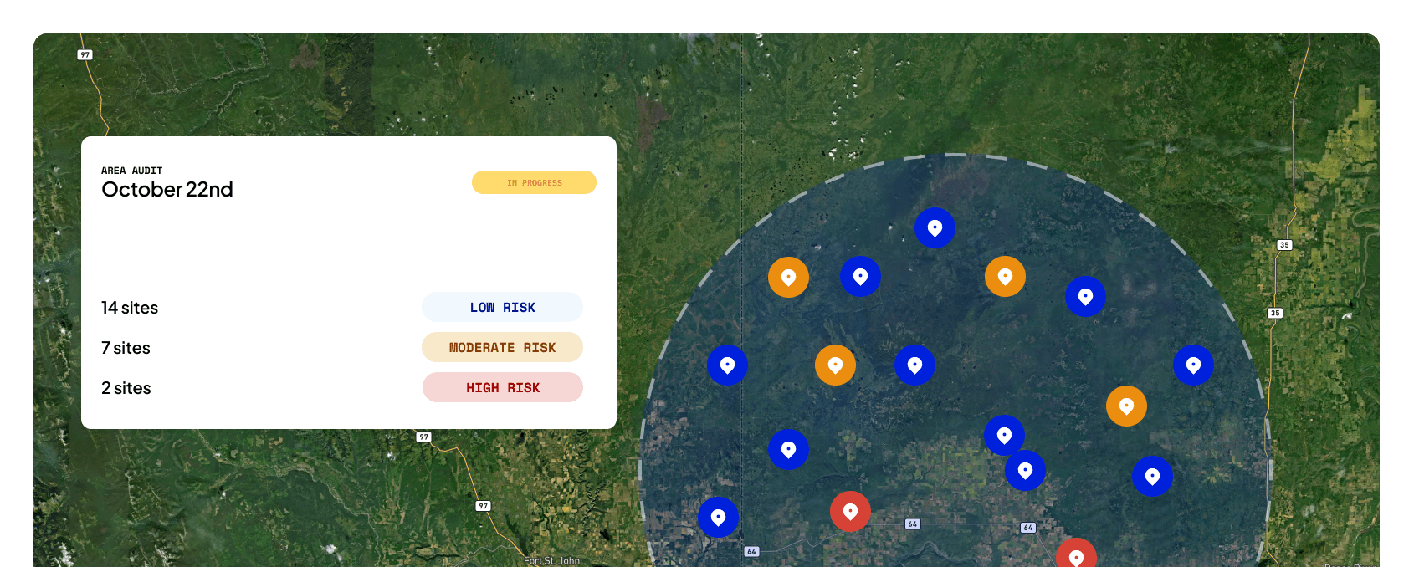Select orange pin just right of topmost blue pin
Screen dimensions: 1414x567
(1005, 277)
